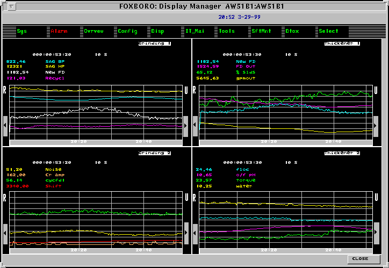Open the Config menu

click(x=127, y=31)
